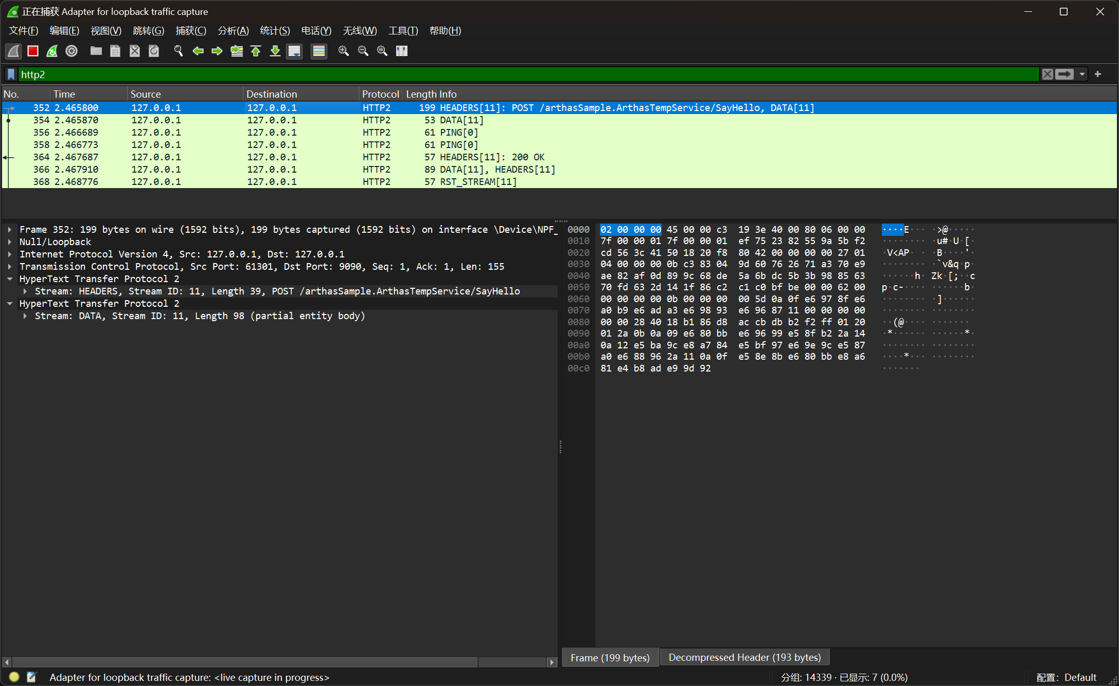Jump to the last packet
1119x686 pixels.
pos(275,51)
